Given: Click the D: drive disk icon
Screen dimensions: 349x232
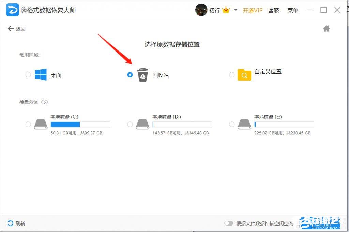Looking at the screenshot, I should [143, 124].
